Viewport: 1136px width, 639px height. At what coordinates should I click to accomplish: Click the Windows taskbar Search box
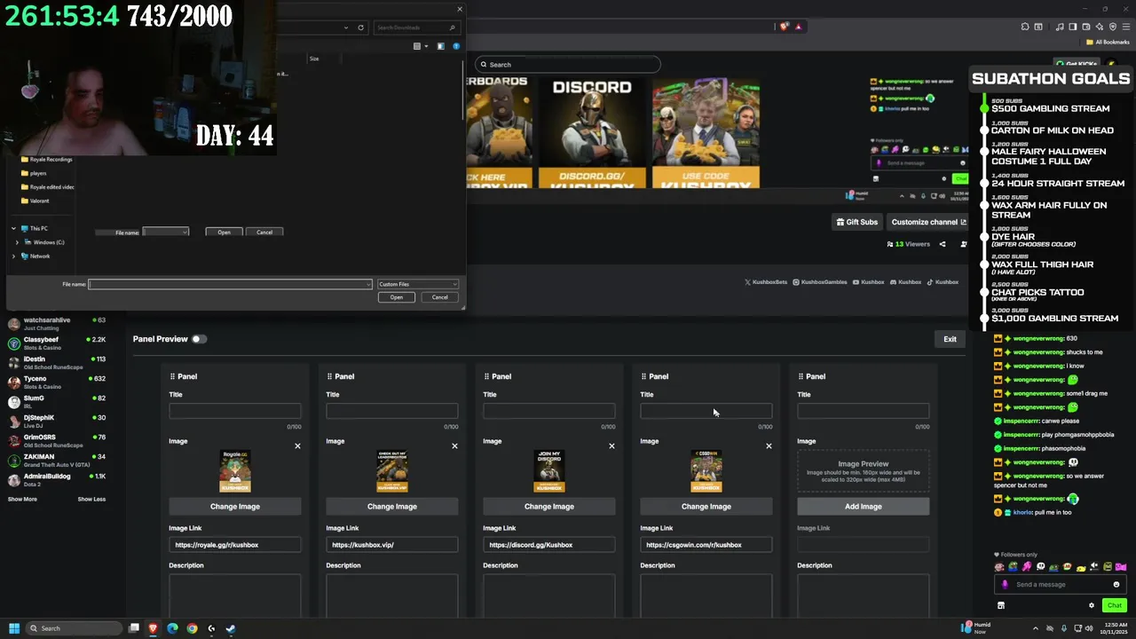click(x=73, y=628)
